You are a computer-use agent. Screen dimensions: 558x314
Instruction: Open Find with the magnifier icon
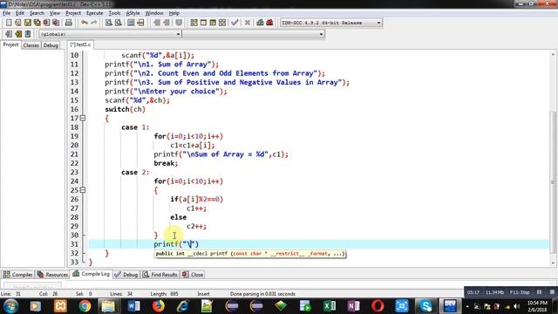tap(109, 23)
